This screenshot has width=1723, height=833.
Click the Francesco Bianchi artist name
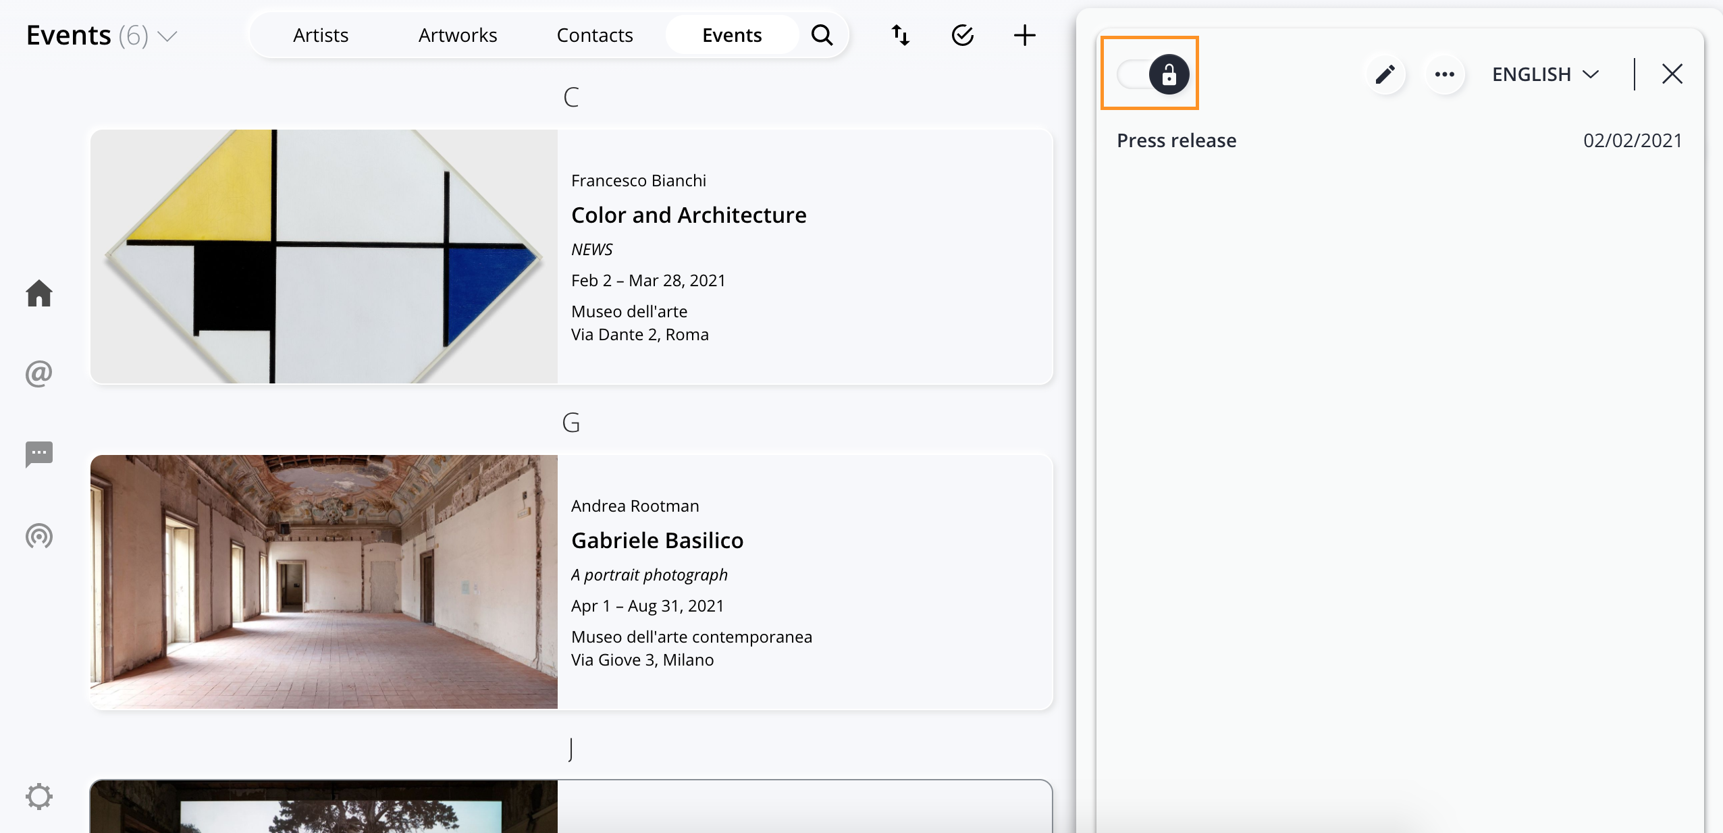(639, 180)
